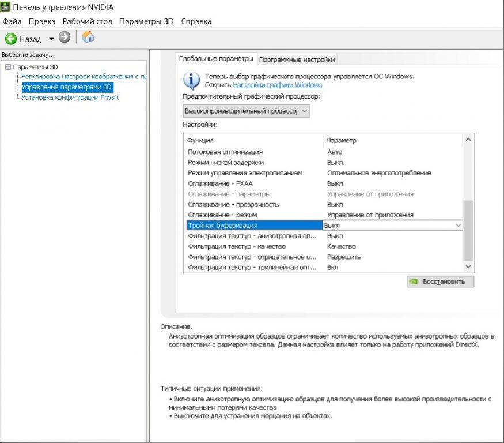Select the Режим низкой задержки row

[x=325, y=163]
